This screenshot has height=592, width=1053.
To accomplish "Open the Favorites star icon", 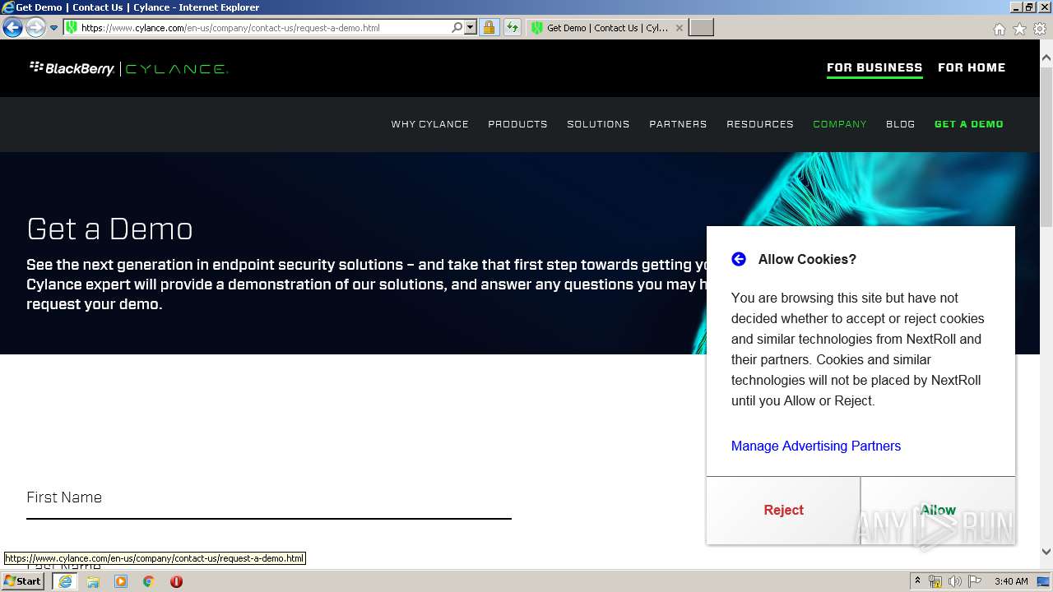I will click(x=1019, y=29).
